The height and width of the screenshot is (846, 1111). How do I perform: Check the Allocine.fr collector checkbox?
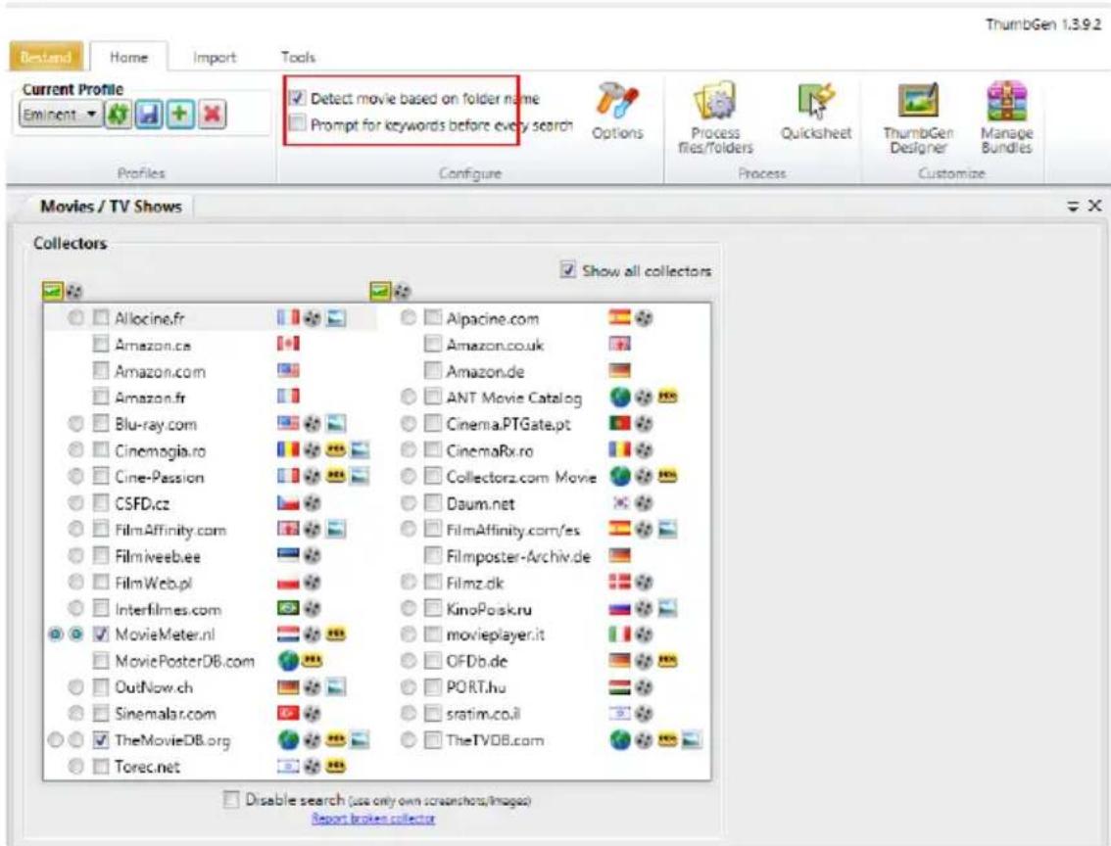coord(101,318)
